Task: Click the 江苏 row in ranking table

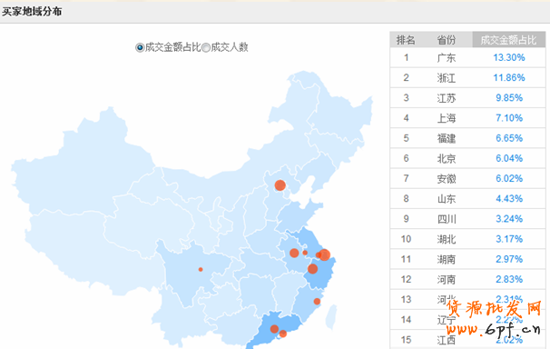Action: pyautogui.click(x=467, y=98)
